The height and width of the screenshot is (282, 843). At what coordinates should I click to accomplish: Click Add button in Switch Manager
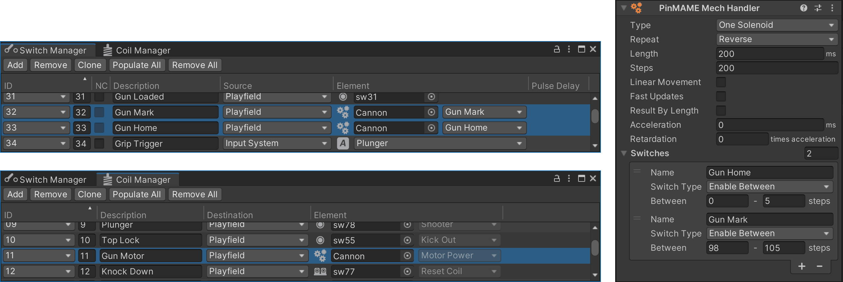[15, 65]
